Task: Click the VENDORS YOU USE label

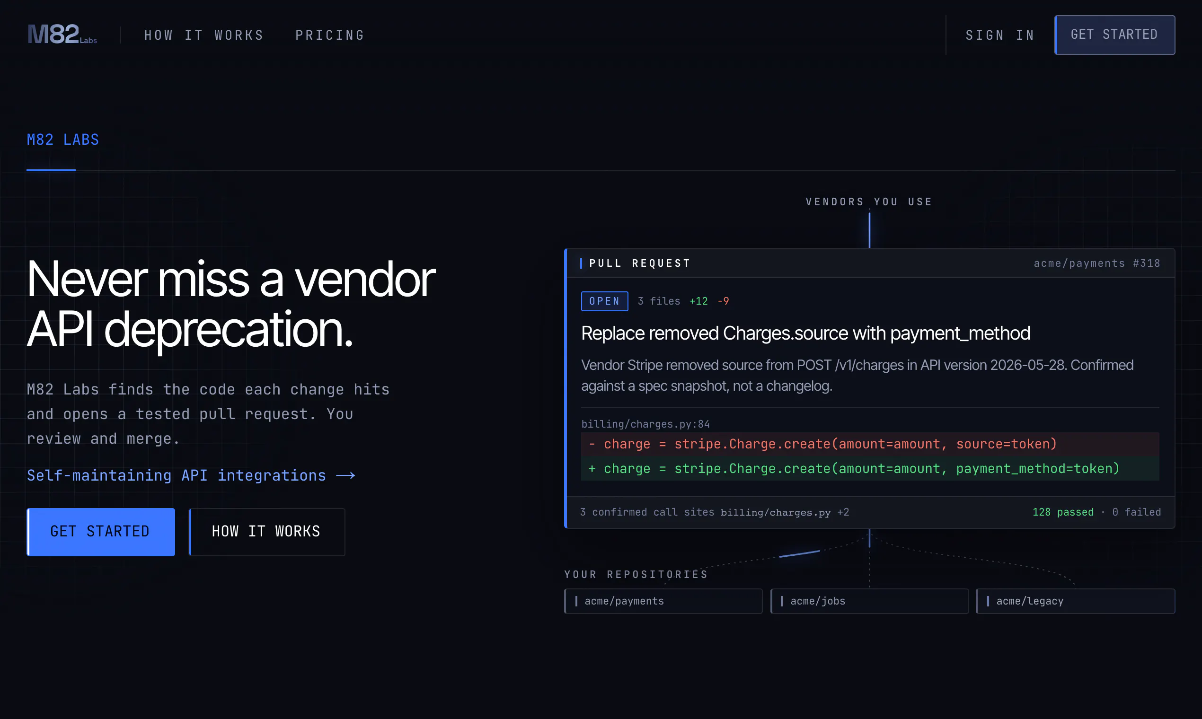Action: pyautogui.click(x=869, y=202)
